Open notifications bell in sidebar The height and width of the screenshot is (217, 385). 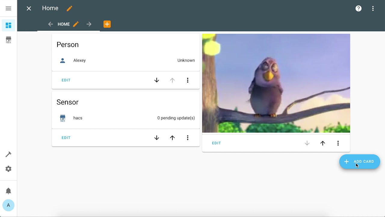pyautogui.click(x=8, y=191)
